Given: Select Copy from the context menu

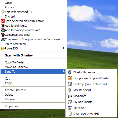Looking at the screenshot, I should coord(33,83).
